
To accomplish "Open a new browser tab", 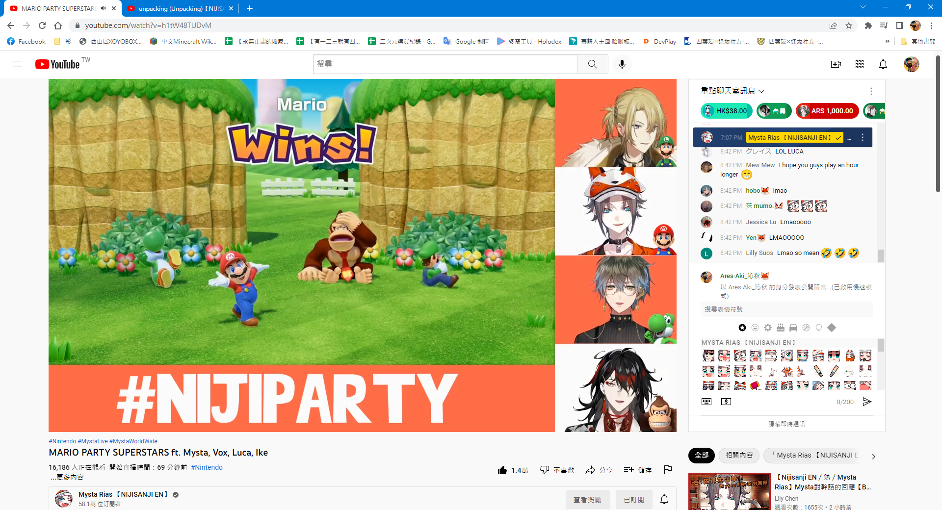I will point(250,8).
